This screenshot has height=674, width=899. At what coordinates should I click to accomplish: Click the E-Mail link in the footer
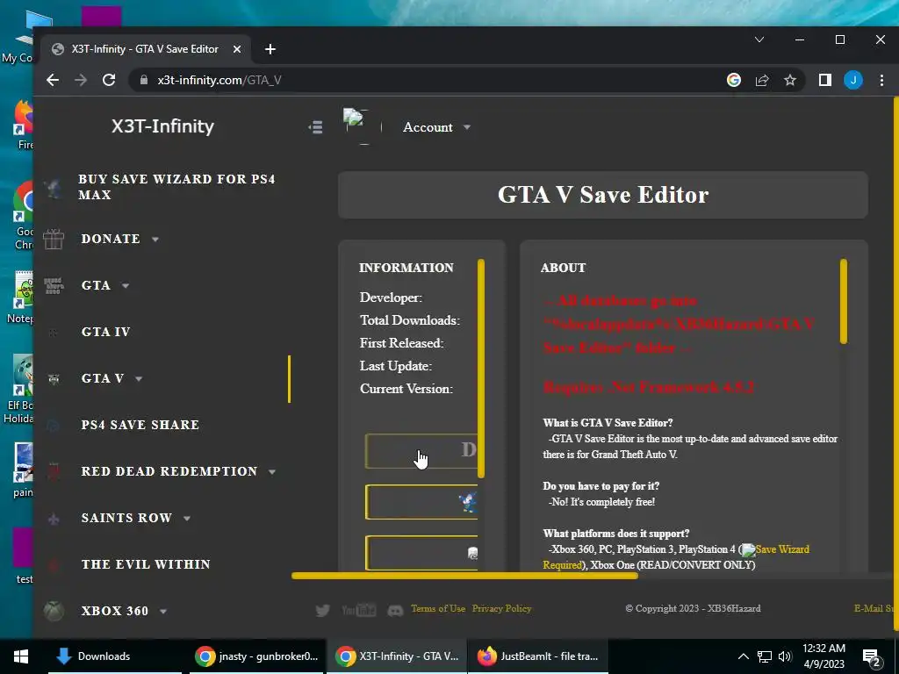[874, 609]
